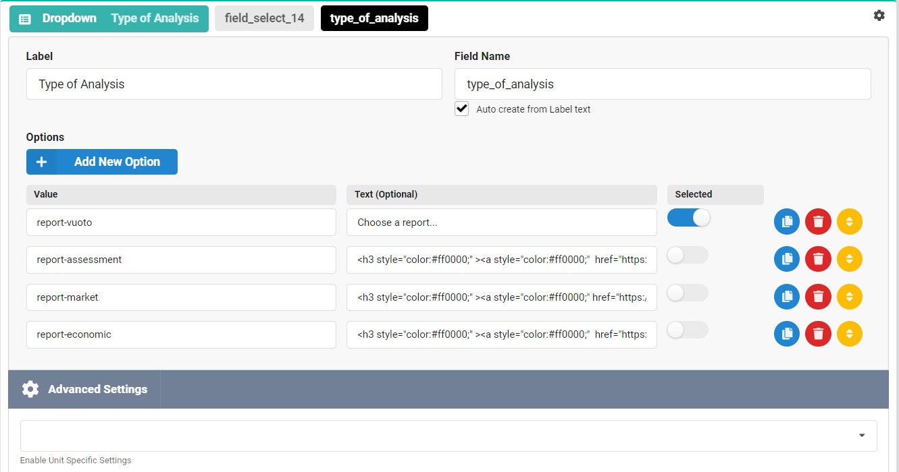Enable Selected toggle for report-assessment
This screenshot has height=472, width=899.
(x=687, y=255)
